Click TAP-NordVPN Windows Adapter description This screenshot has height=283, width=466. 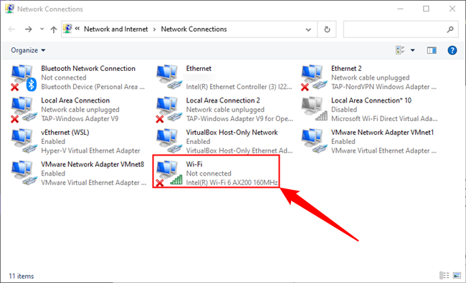(x=384, y=87)
